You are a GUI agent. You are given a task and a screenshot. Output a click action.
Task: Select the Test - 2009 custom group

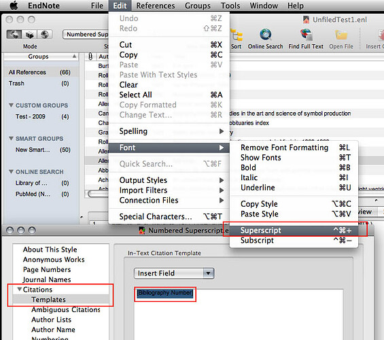(x=41, y=116)
